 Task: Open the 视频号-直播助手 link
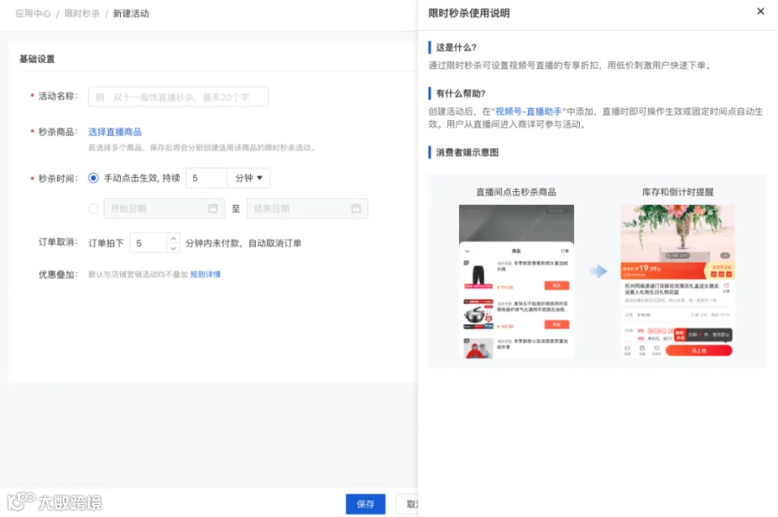pos(528,112)
